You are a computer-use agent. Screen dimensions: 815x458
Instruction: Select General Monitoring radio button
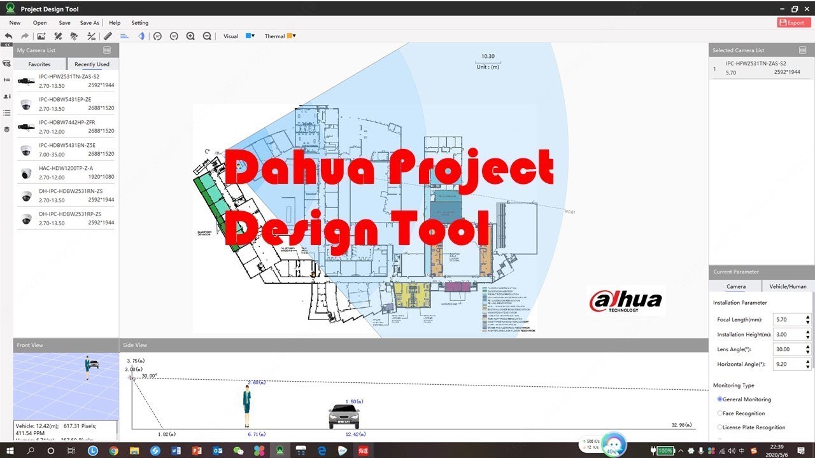click(x=720, y=399)
